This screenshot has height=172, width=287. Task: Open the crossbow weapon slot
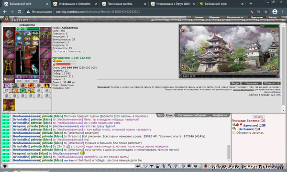[x=9, y=53]
